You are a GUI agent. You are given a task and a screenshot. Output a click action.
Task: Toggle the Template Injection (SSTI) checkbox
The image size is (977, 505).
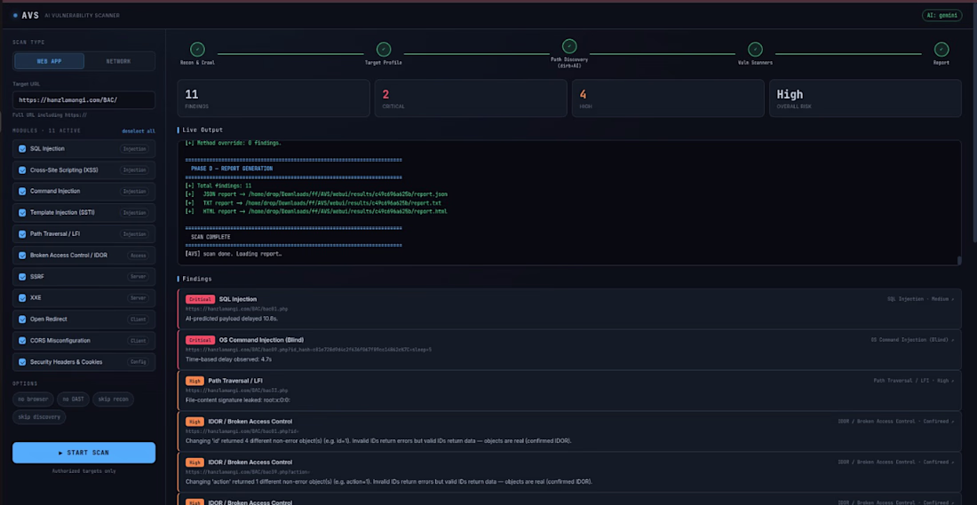pos(22,212)
